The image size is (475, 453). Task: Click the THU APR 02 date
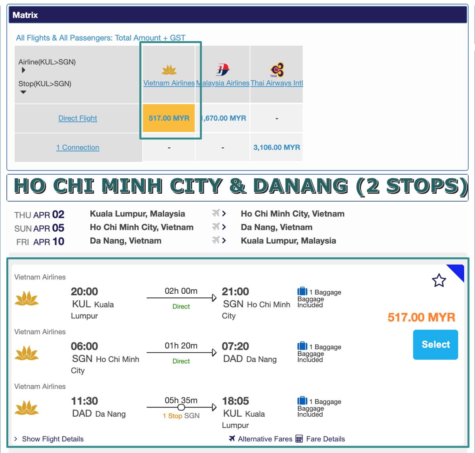(39, 214)
